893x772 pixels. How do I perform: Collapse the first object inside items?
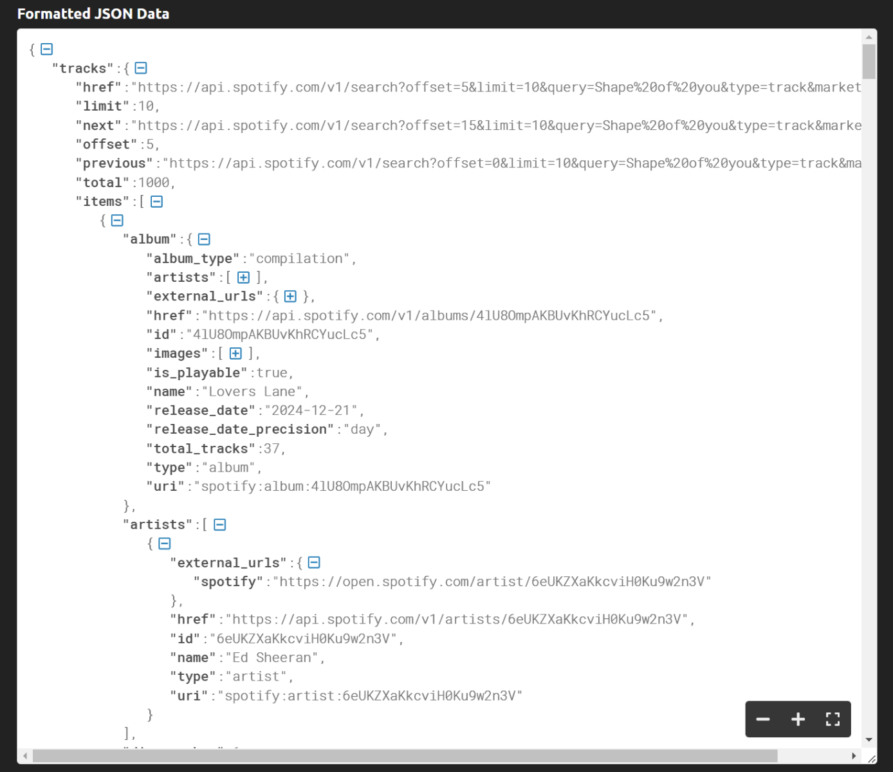pyautogui.click(x=117, y=221)
